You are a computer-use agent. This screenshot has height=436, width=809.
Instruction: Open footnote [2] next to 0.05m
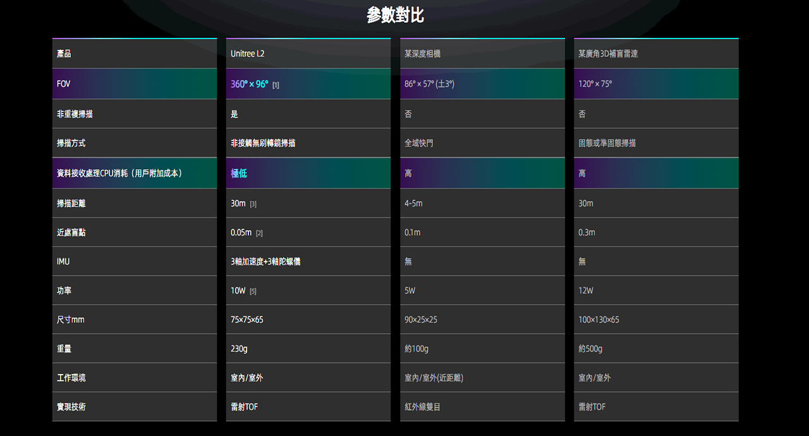click(x=259, y=233)
